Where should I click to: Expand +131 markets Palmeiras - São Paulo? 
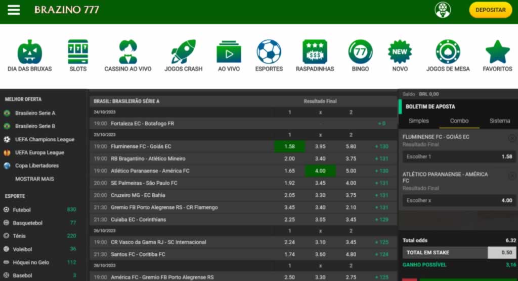381,183
